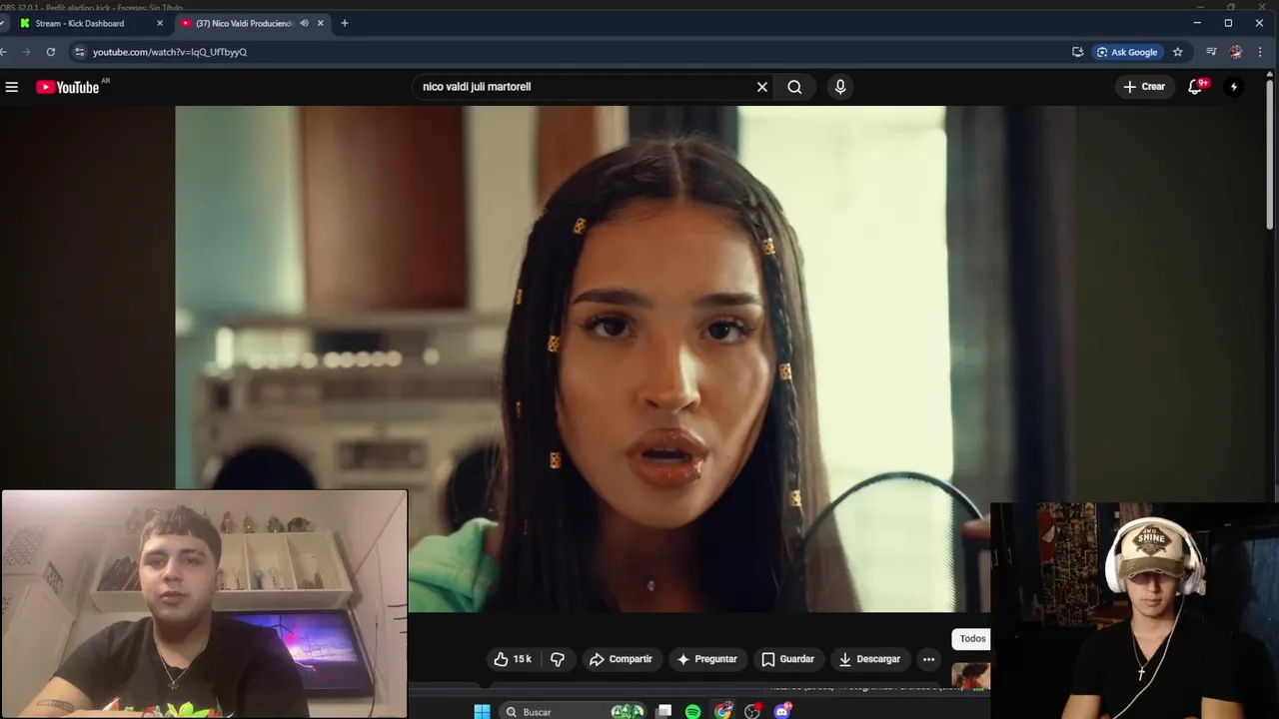The height and width of the screenshot is (719, 1279).
Task: Switch to the Nico Valdi Produciendo tab
Action: [245, 23]
